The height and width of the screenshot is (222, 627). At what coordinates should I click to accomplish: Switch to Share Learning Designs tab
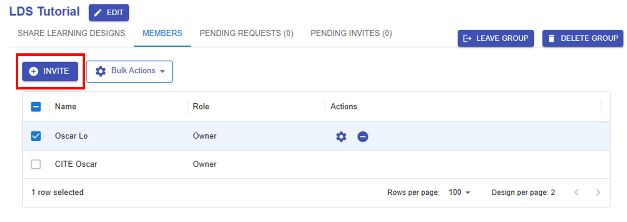[x=71, y=33]
